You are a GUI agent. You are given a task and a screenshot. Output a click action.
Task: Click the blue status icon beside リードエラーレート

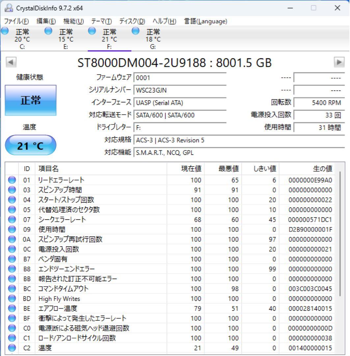coord(12,180)
